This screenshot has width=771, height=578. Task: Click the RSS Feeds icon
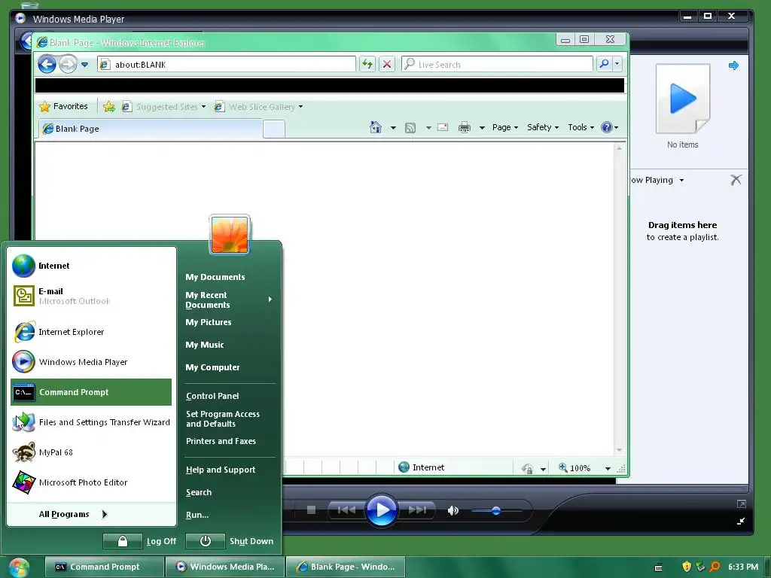(x=410, y=128)
